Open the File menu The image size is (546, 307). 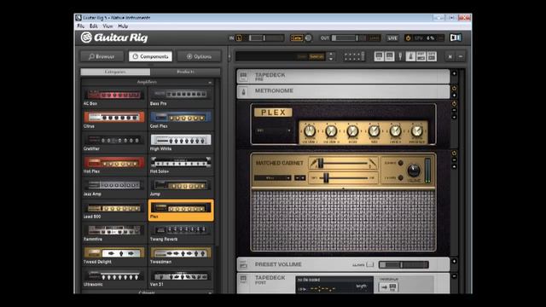(81, 26)
